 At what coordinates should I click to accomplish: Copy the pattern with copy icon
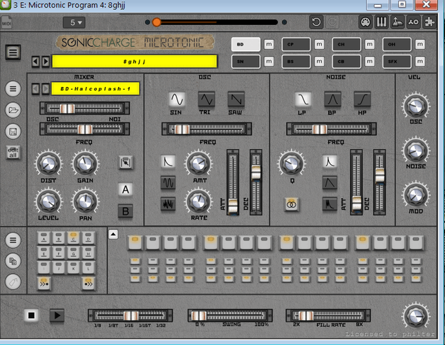pos(13,261)
